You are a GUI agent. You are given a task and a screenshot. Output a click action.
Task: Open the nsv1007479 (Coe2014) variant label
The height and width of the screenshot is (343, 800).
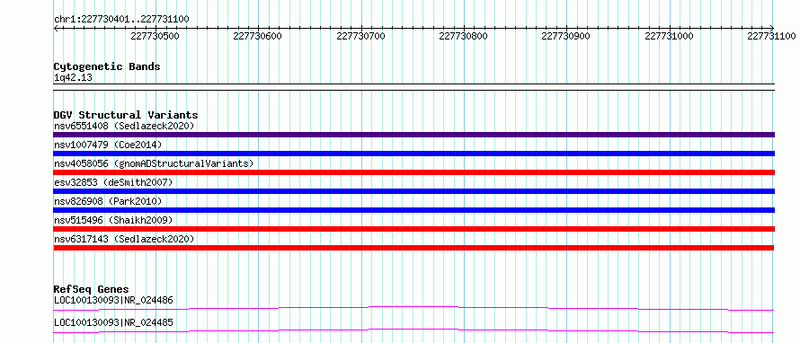click(x=108, y=145)
